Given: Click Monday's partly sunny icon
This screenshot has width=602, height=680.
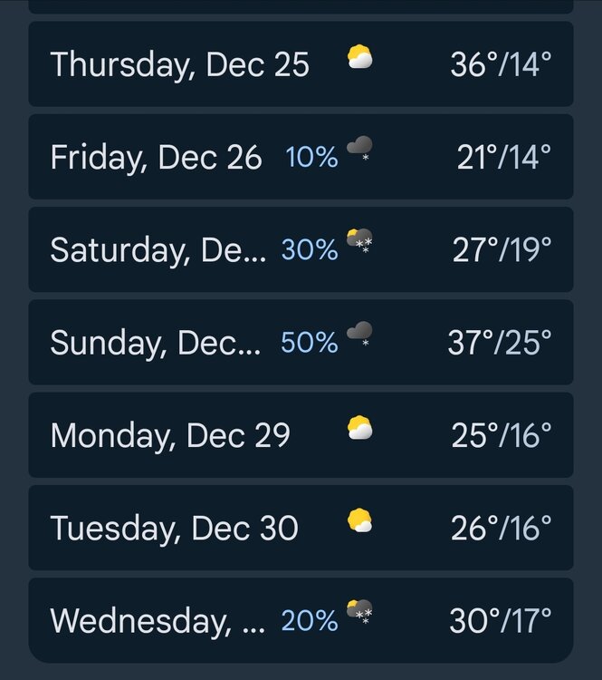Looking at the screenshot, I should tap(359, 428).
